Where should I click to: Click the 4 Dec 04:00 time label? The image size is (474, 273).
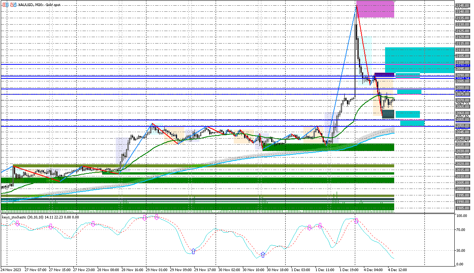pyautogui.click(x=373, y=270)
